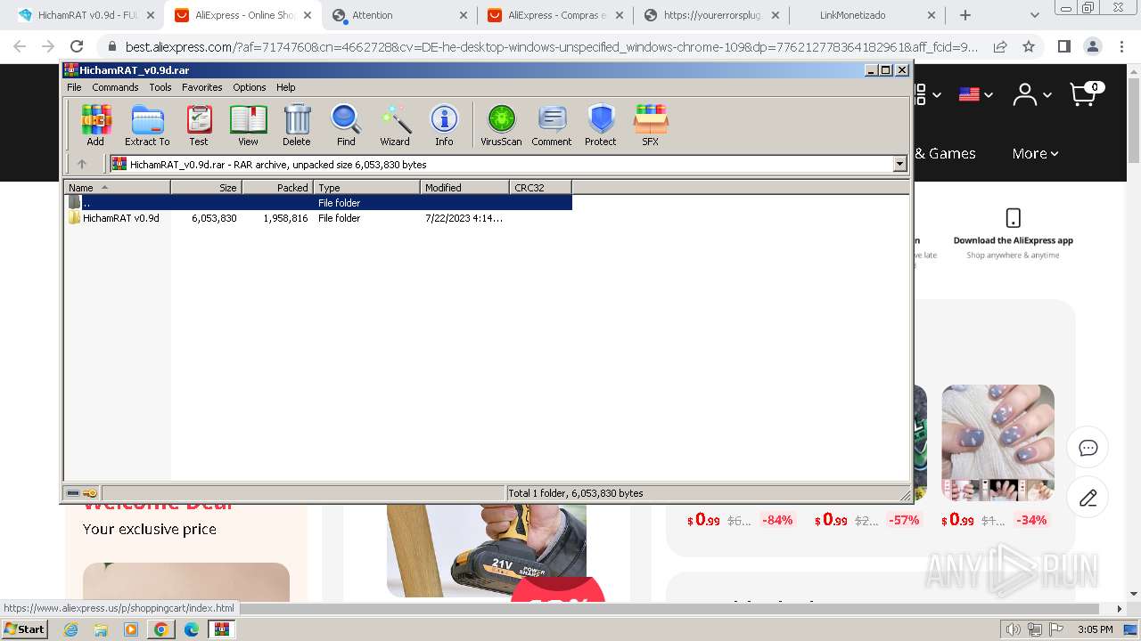This screenshot has height=641, width=1141.
Task: Open the AliExpress chat message icon
Action: click(x=1088, y=448)
